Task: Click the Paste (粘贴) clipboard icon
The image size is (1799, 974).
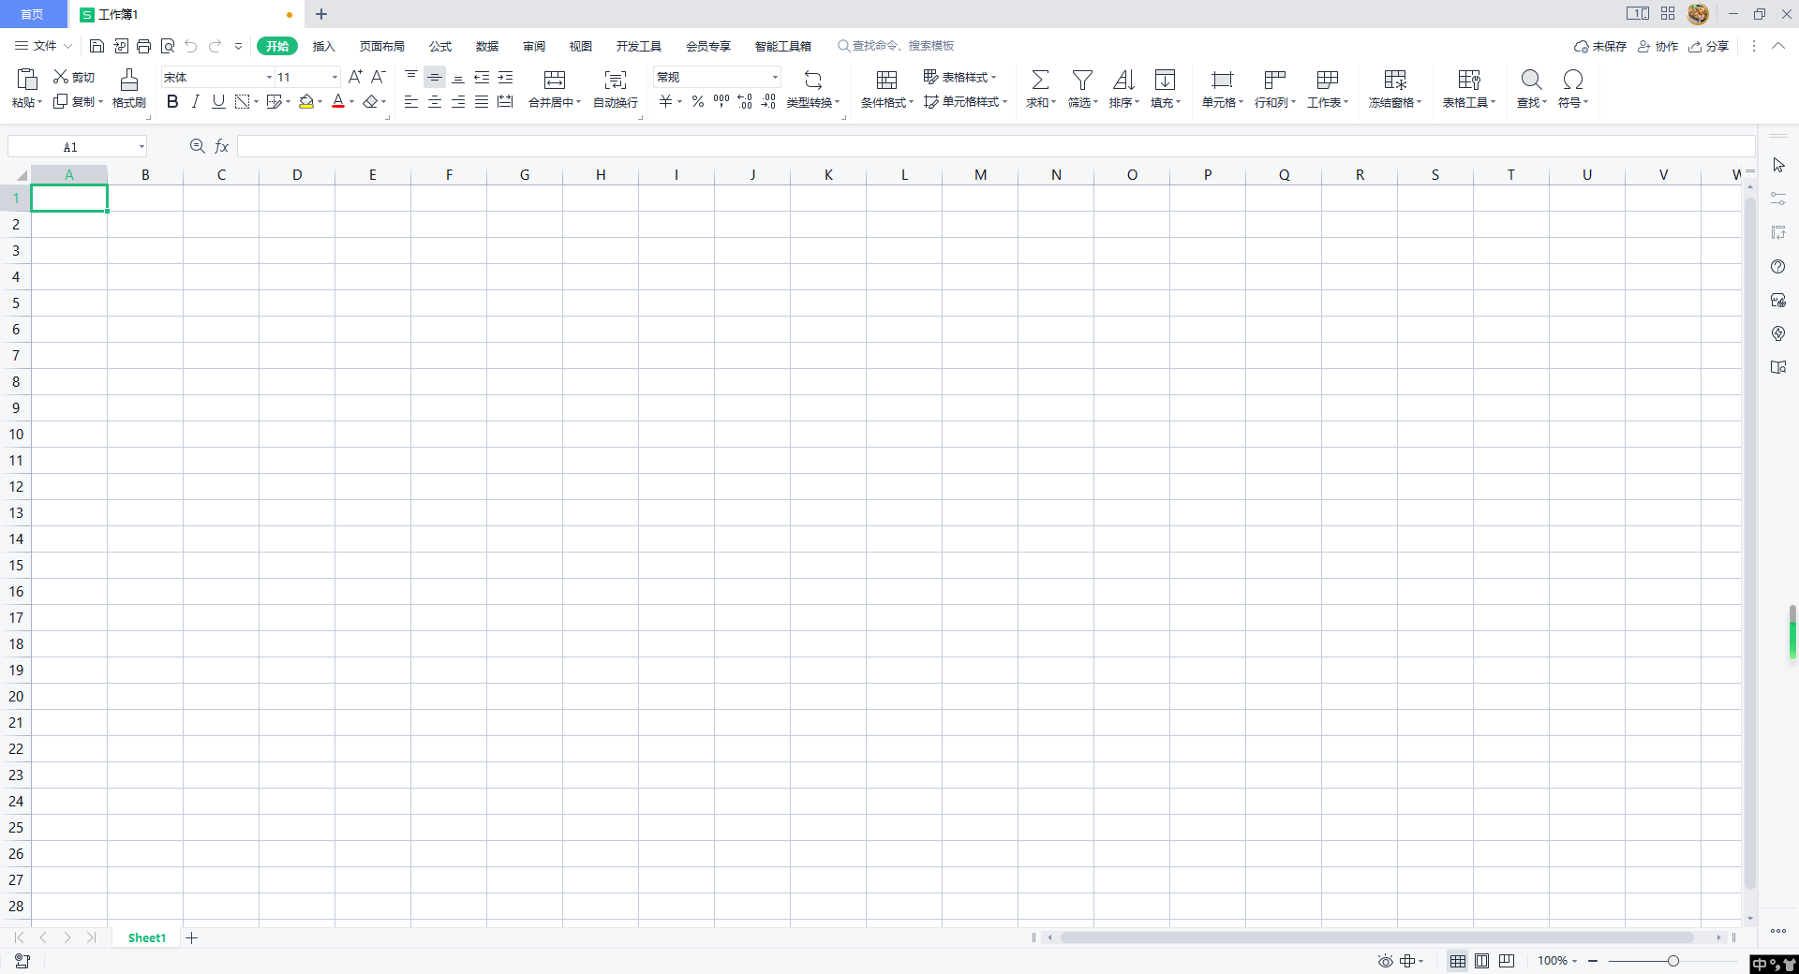Action: [x=27, y=80]
